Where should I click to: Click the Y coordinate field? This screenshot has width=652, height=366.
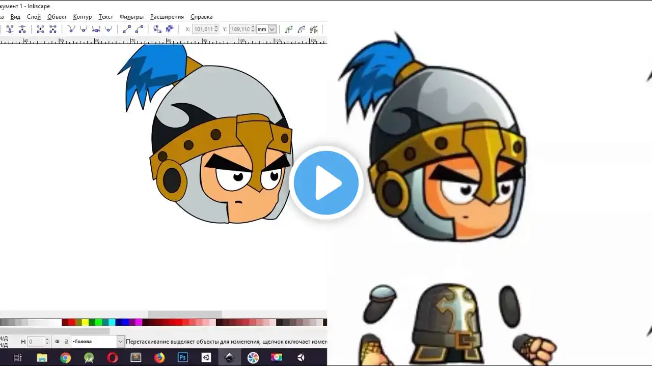point(240,29)
